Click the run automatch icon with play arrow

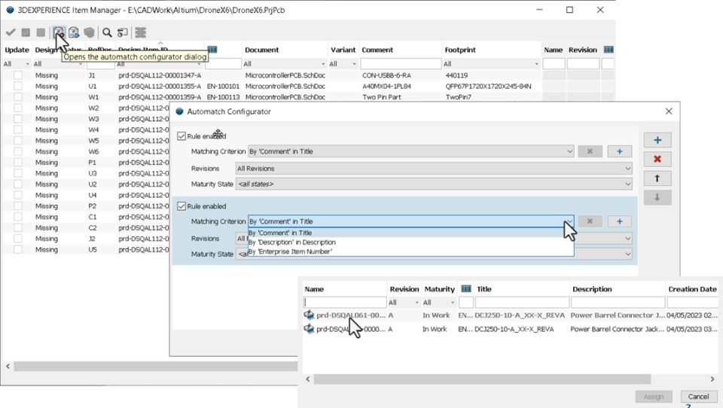[x=74, y=32]
